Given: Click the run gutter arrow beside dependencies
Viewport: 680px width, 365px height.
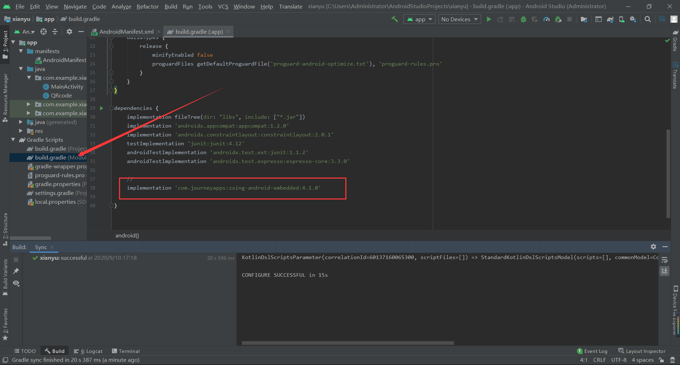Looking at the screenshot, I should click(102, 108).
